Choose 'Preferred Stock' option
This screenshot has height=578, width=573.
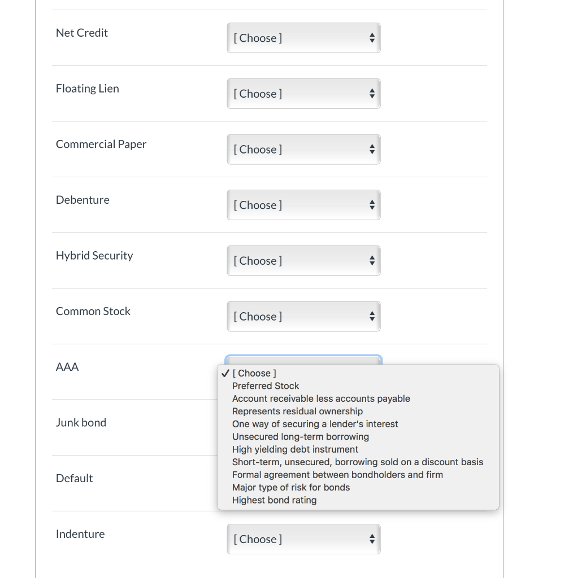tap(358, 386)
